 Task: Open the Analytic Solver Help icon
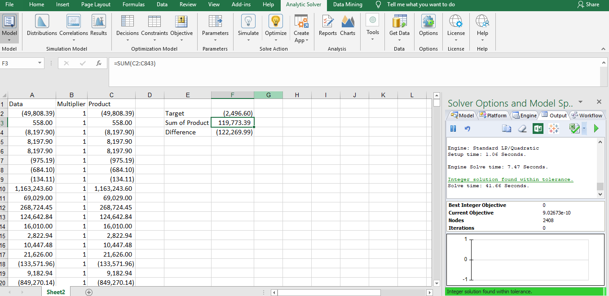482,21
